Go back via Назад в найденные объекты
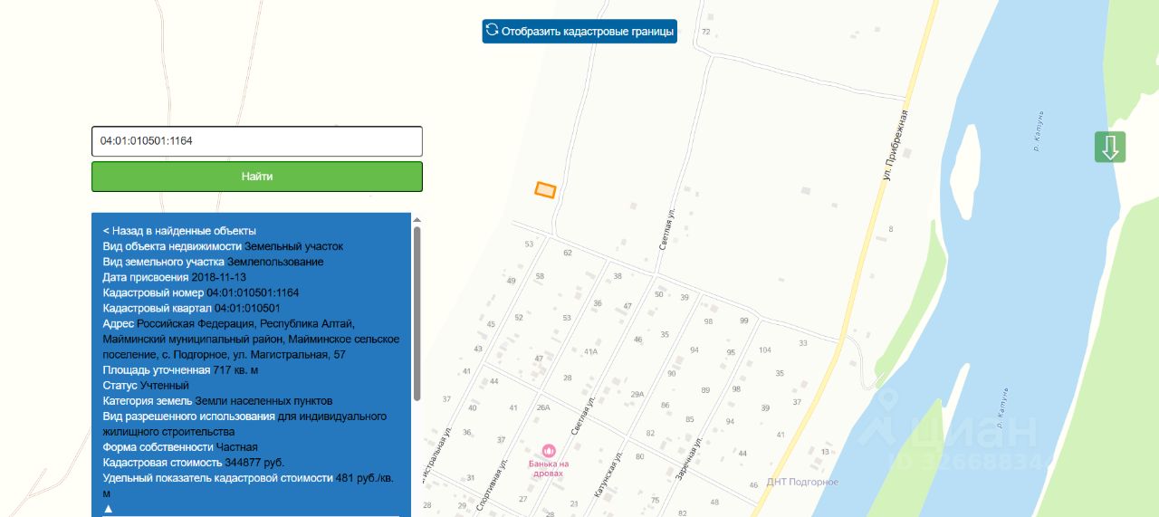Image resolution: width=1159 pixels, height=517 pixels. [179, 231]
